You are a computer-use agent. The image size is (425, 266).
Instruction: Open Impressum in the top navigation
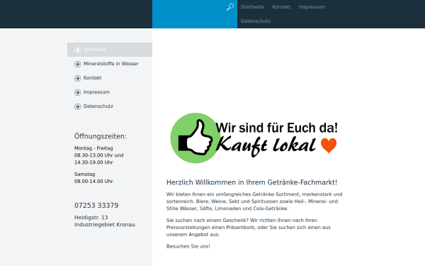[x=312, y=7]
